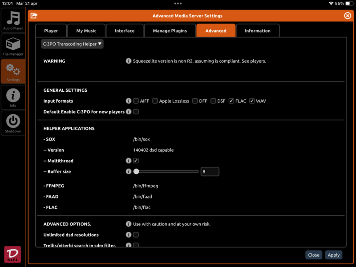
Task: Uncheck the WAV input format
Action: tap(252, 101)
